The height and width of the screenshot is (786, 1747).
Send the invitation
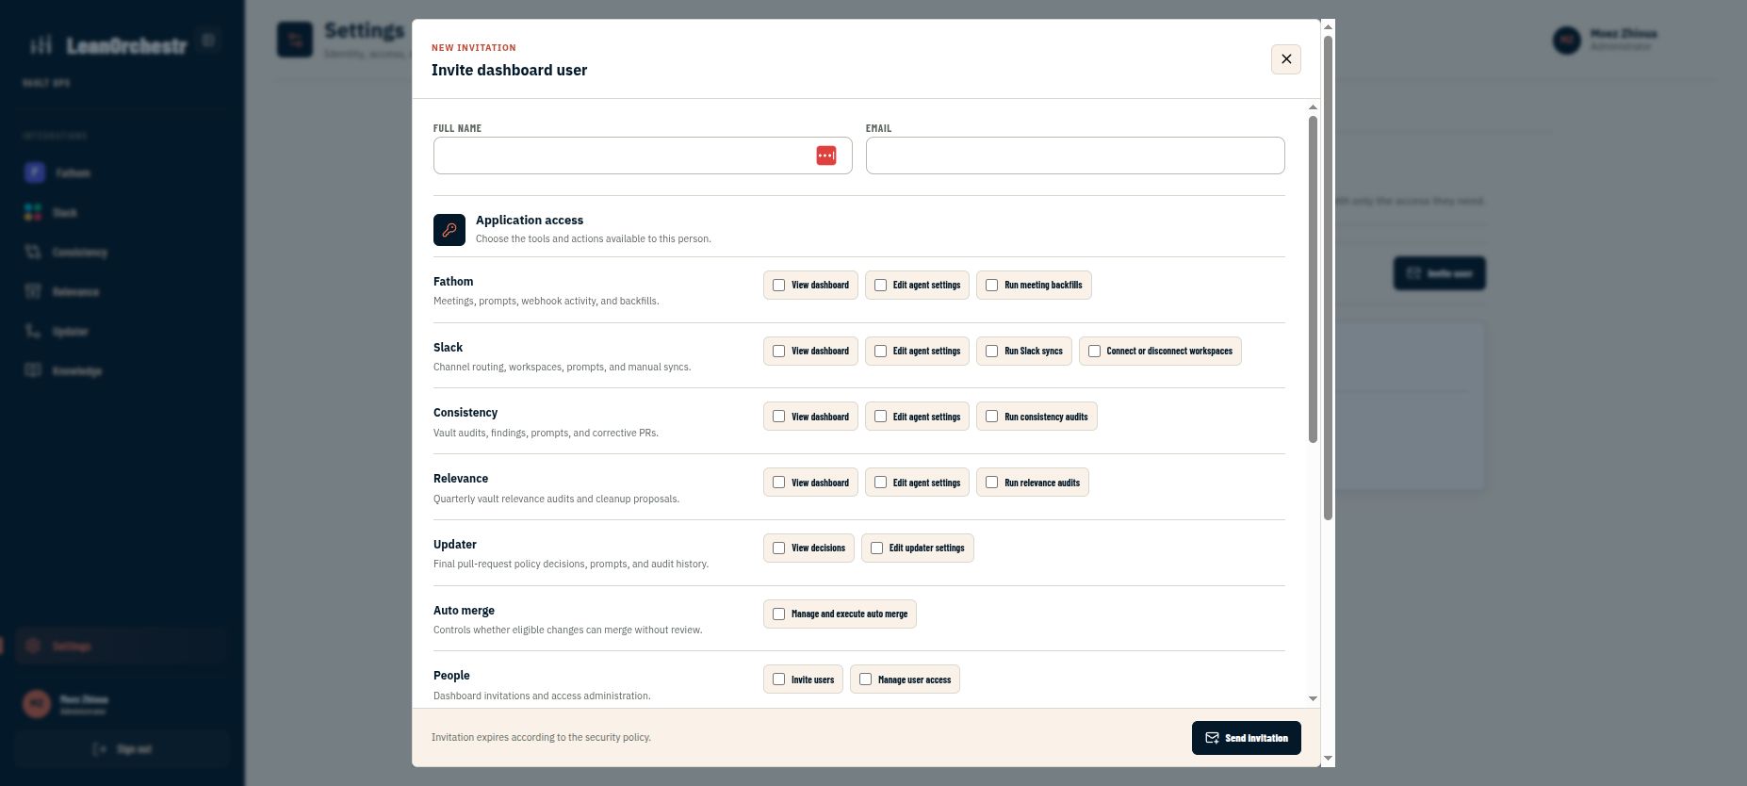click(x=1247, y=738)
